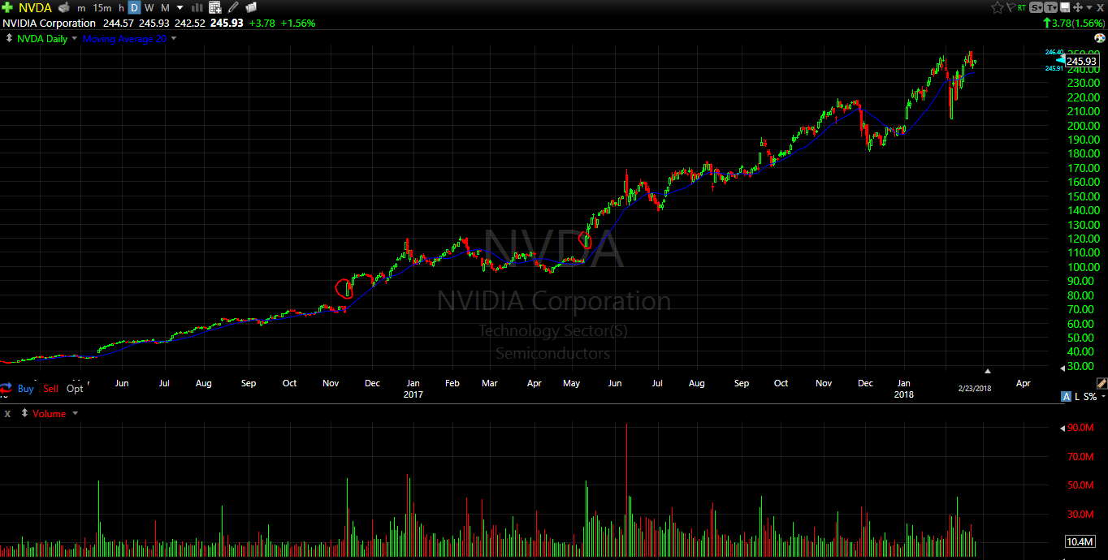Image resolution: width=1108 pixels, height=560 pixels.
Task: Open the NVDA symbol entry field
Action: click(35, 7)
